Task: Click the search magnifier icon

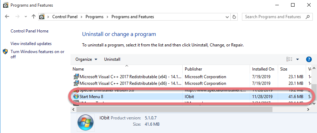Action: pyautogui.click(x=308, y=17)
